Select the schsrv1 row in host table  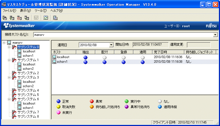pyautogui.click(x=135, y=62)
